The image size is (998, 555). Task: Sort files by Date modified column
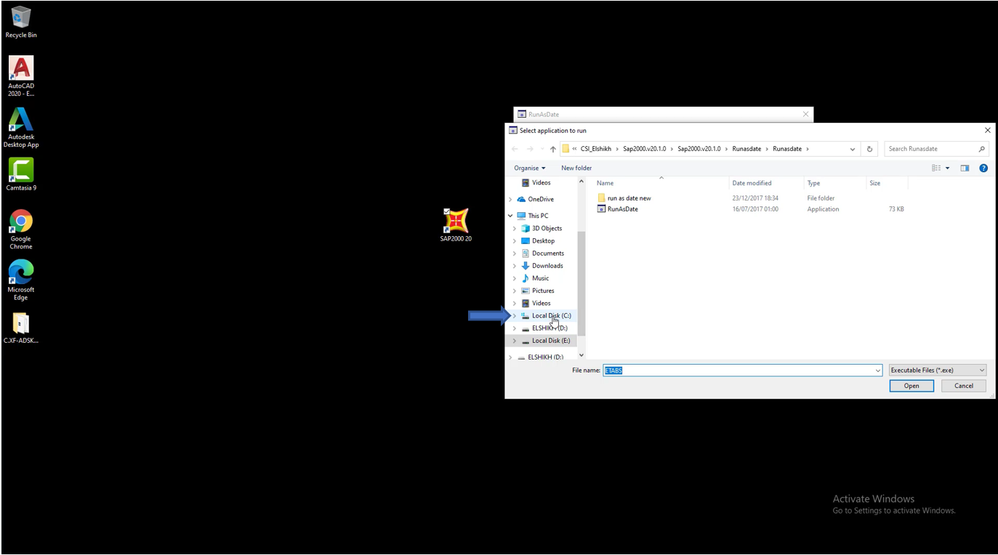pos(766,183)
